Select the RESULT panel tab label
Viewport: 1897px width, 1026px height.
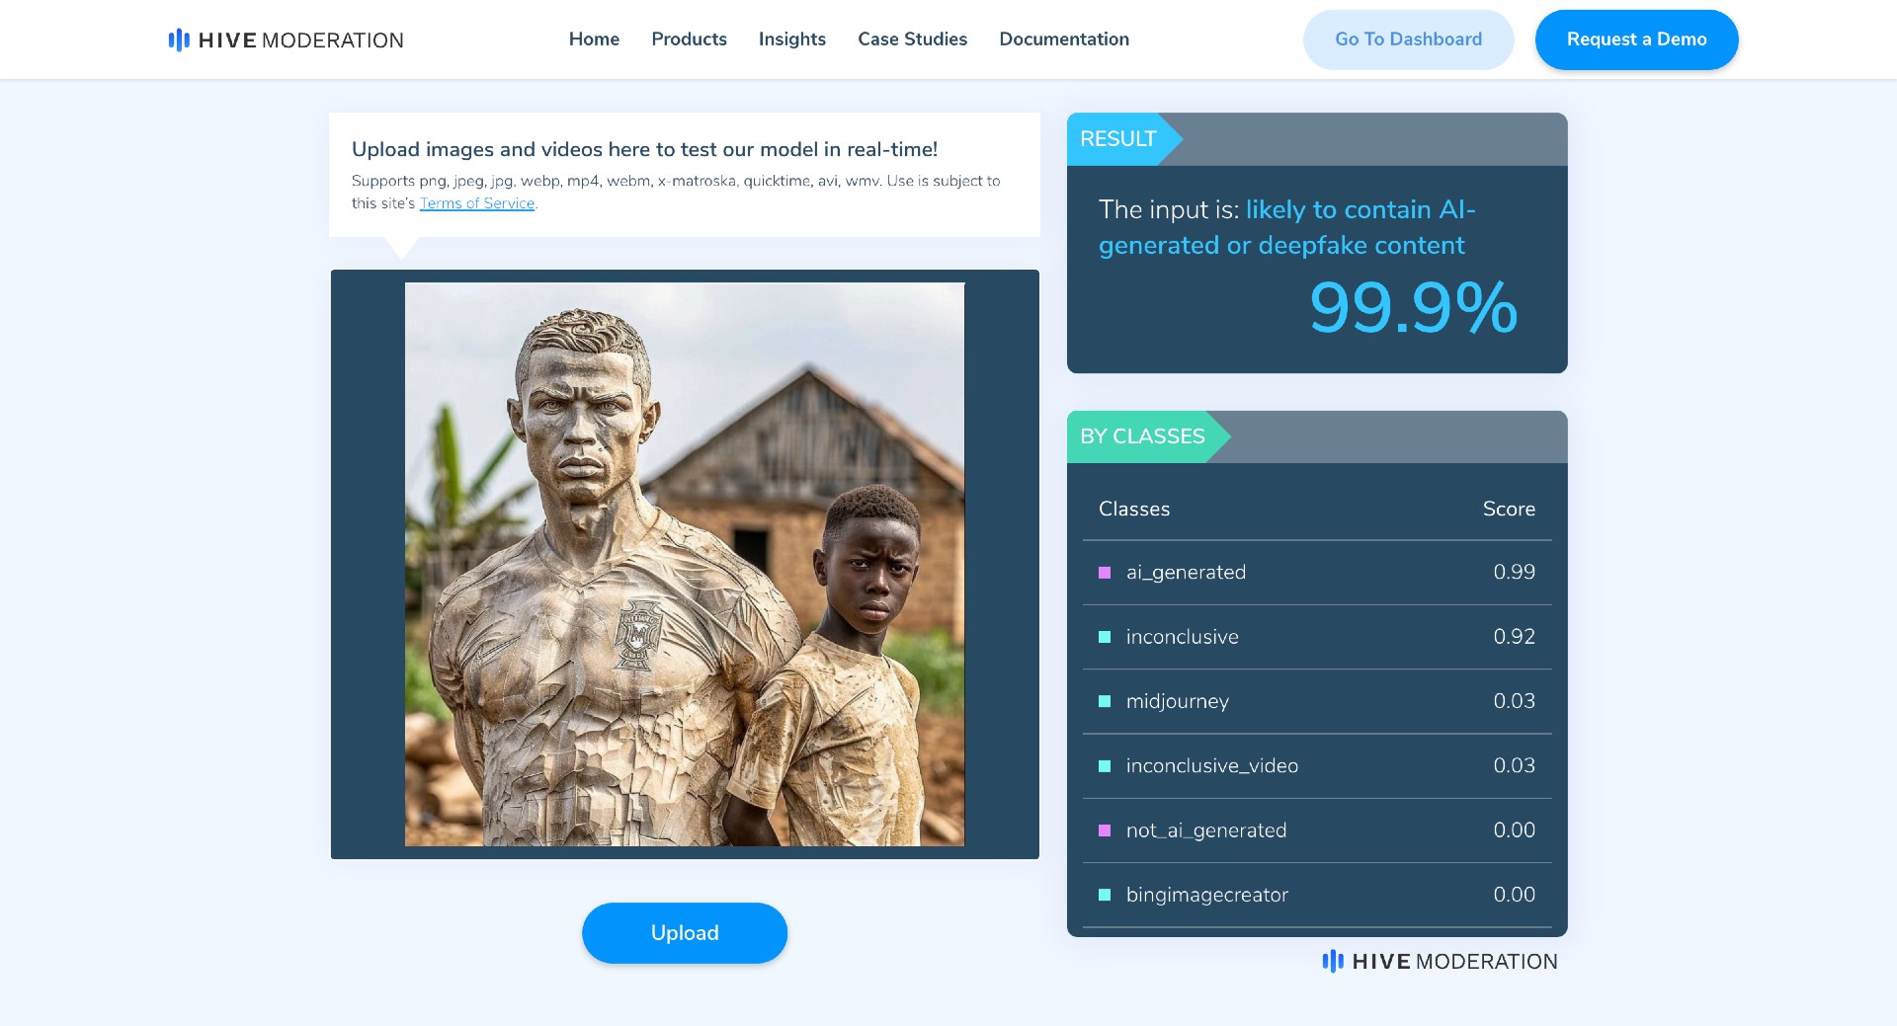pos(1118,139)
